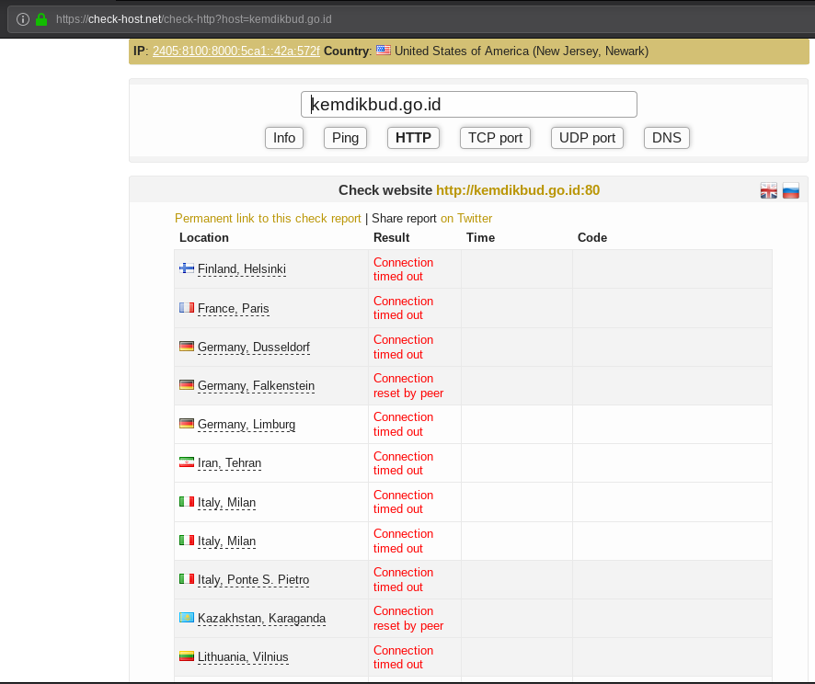Click the Country label in the IP banner
Image resolution: width=815 pixels, height=684 pixels.
coord(346,51)
